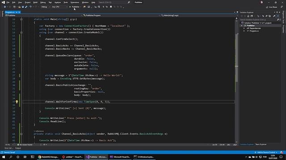Click the editor vertical scrollbar
Image resolution: width=286 pixels, height=160 pixels.
click(236, 81)
